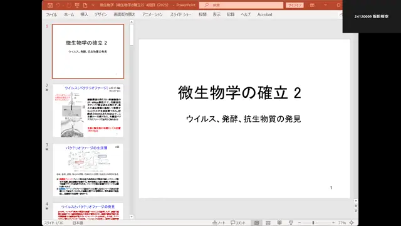The image size is (401, 226).
Task: Select slide 4 thumbnail ウイルスとバクテリオファージの発見
Action: [88, 211]
